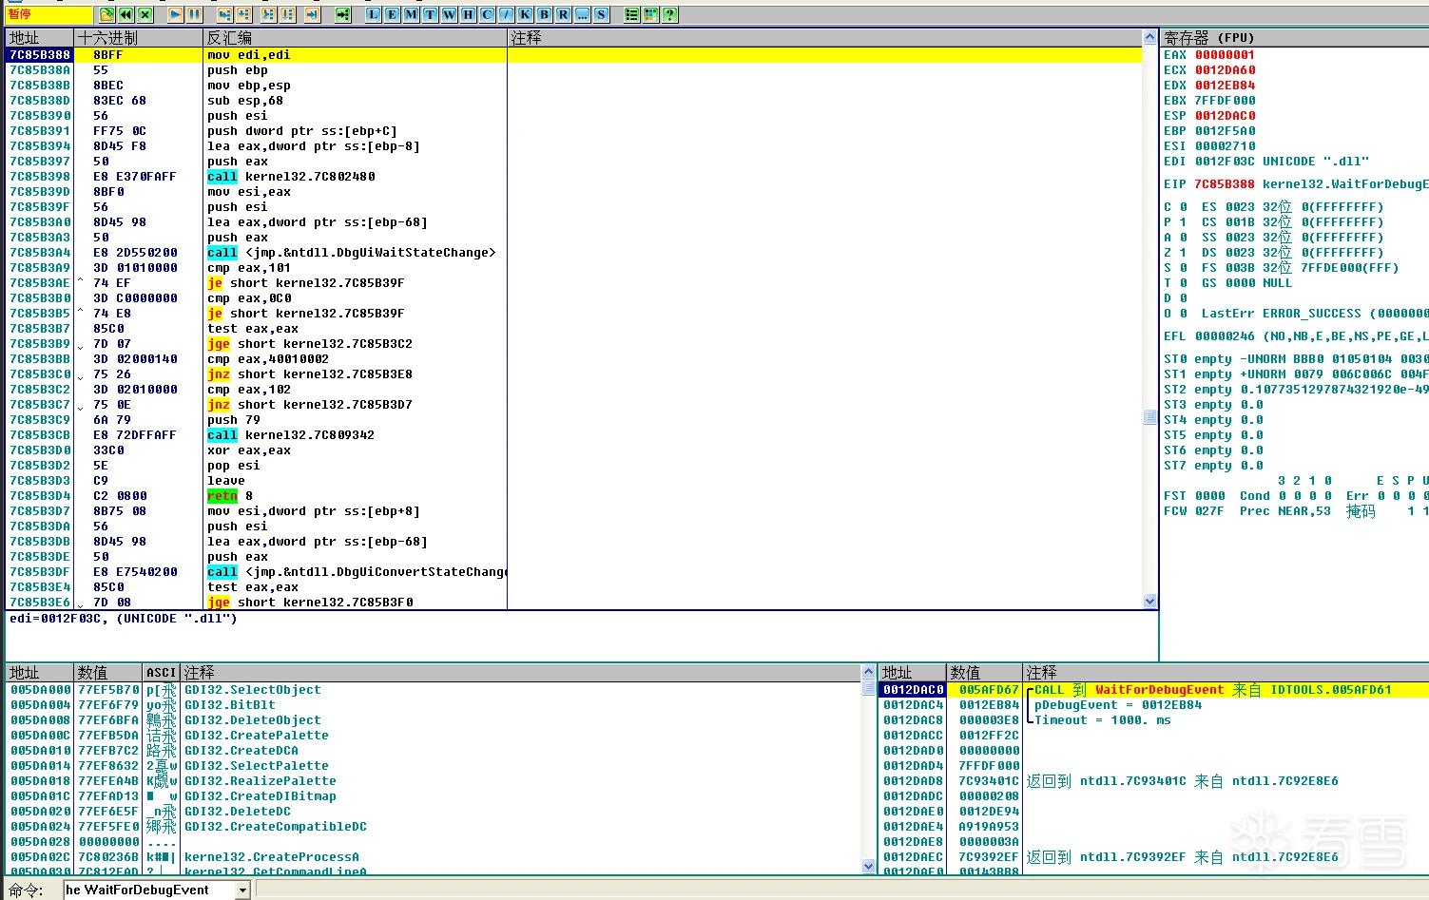Click disassembly scrollbar down arrow
The height and width of the screenshot is (900, 1429).
pyautogui.click(x=1150, y=602)
